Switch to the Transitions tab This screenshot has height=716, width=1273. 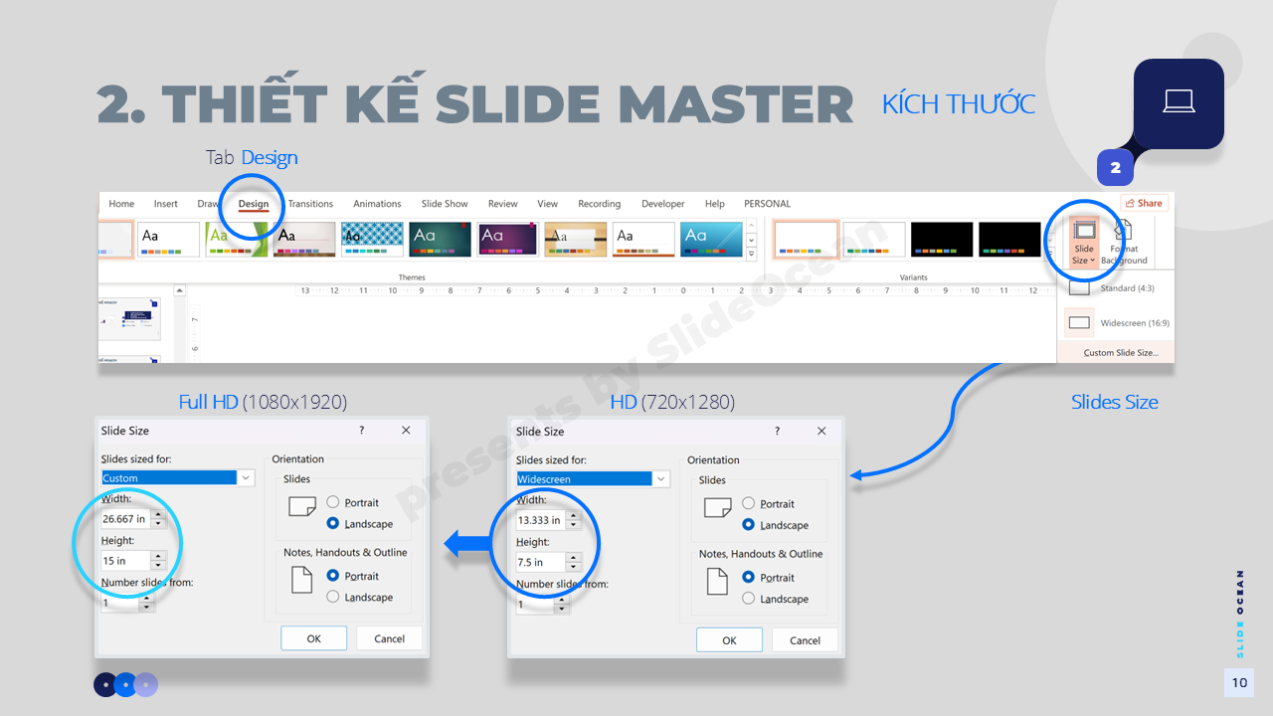(310, 204)
